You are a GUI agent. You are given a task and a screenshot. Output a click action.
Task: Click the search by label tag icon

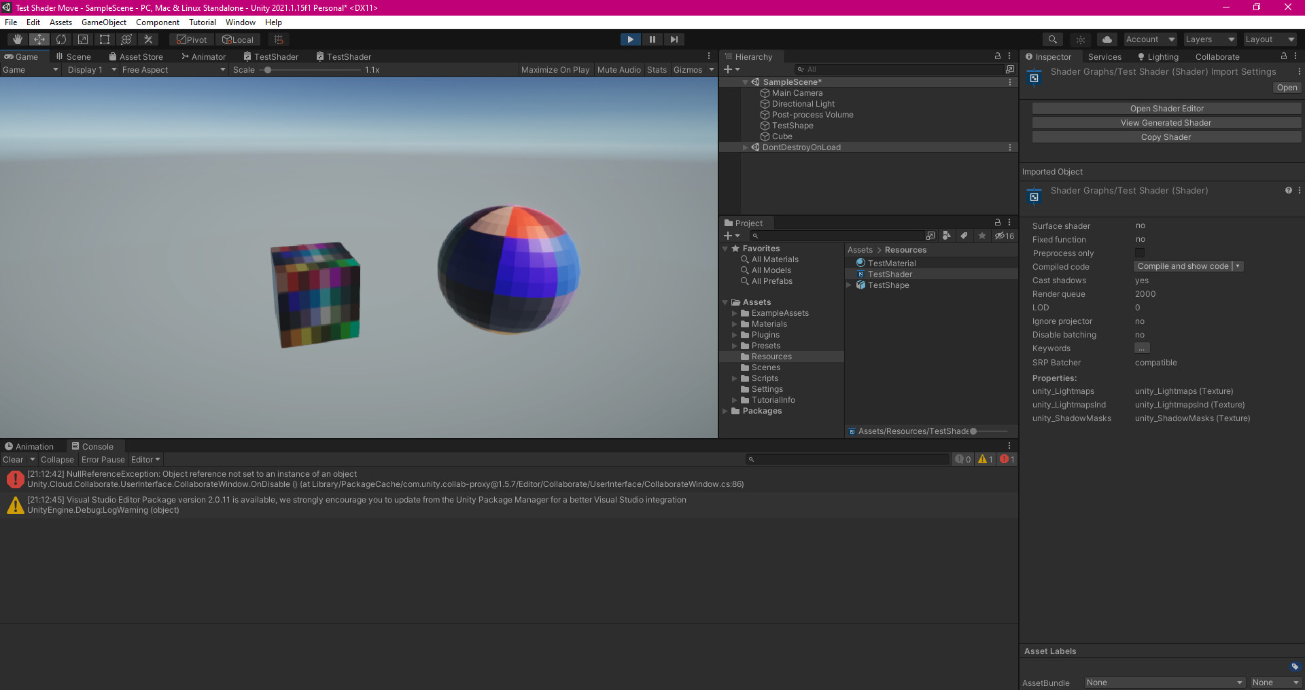(x=964, y=236)
